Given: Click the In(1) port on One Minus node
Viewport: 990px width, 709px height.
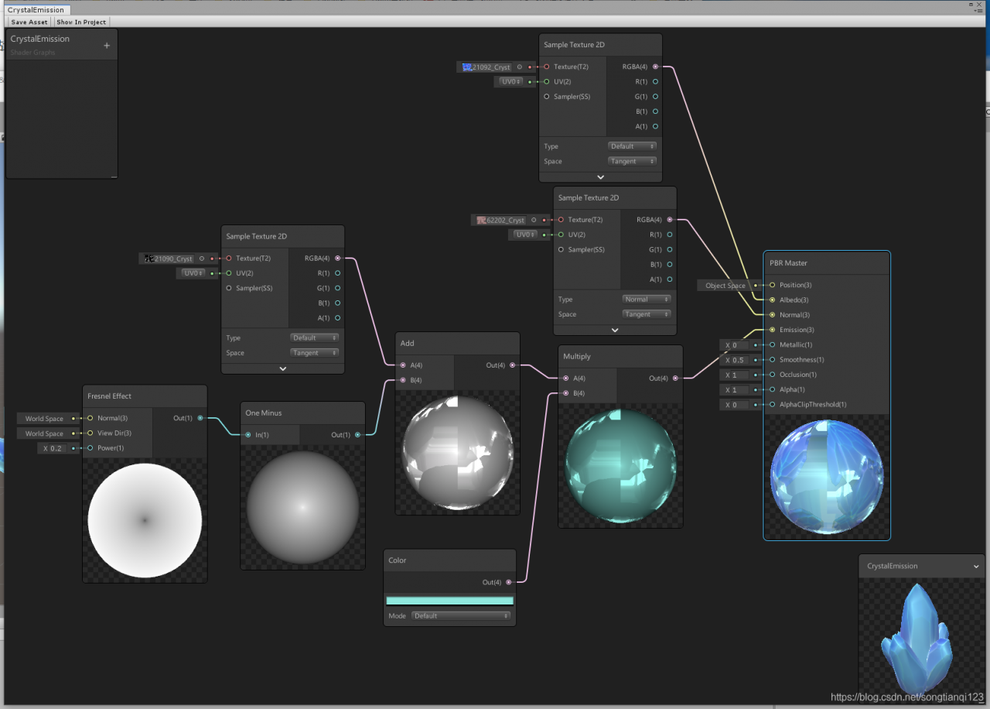Looking at the screenshot, I should coord(247,435).
